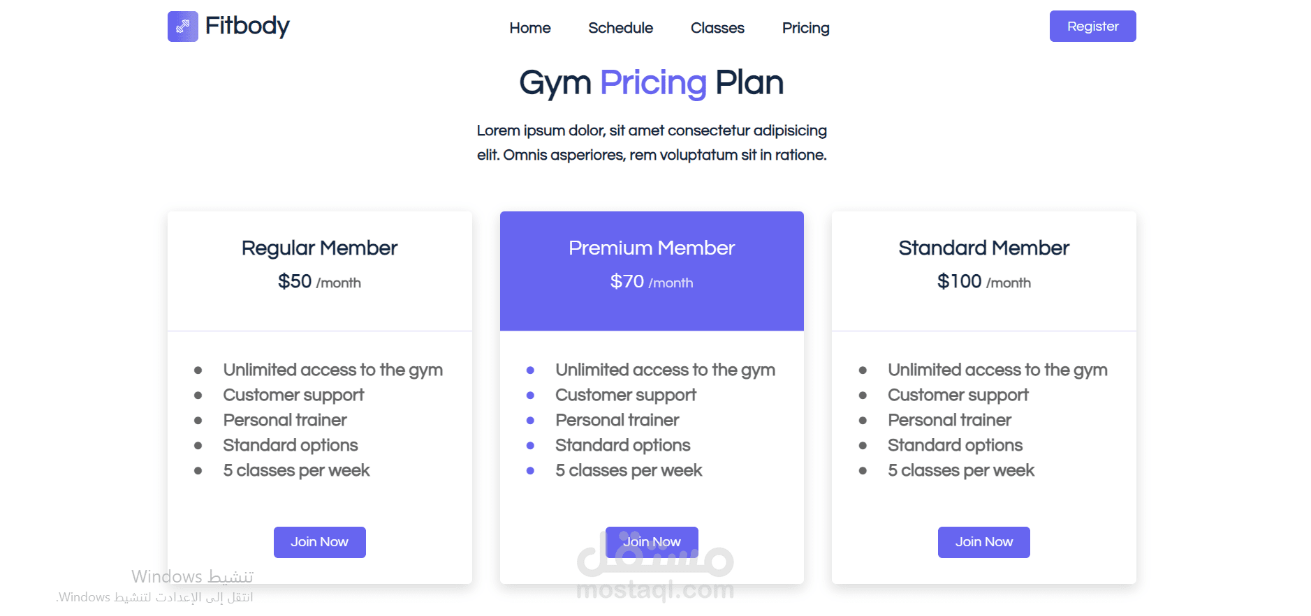1311x616 pixels.
Task: Click the Fitbody dumbbell logo icon
Action: pyautogui.click(x=182, y=27)
